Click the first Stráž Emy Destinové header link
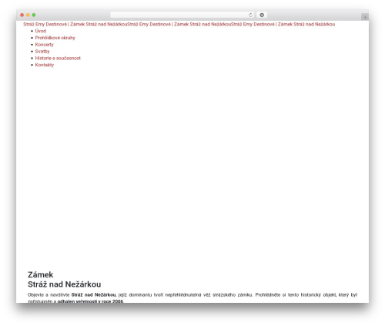The height and width of the screenshot is (326, 385). (x=75, y=25)
